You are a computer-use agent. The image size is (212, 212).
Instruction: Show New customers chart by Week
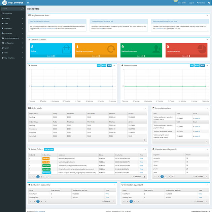click(202, 66)
